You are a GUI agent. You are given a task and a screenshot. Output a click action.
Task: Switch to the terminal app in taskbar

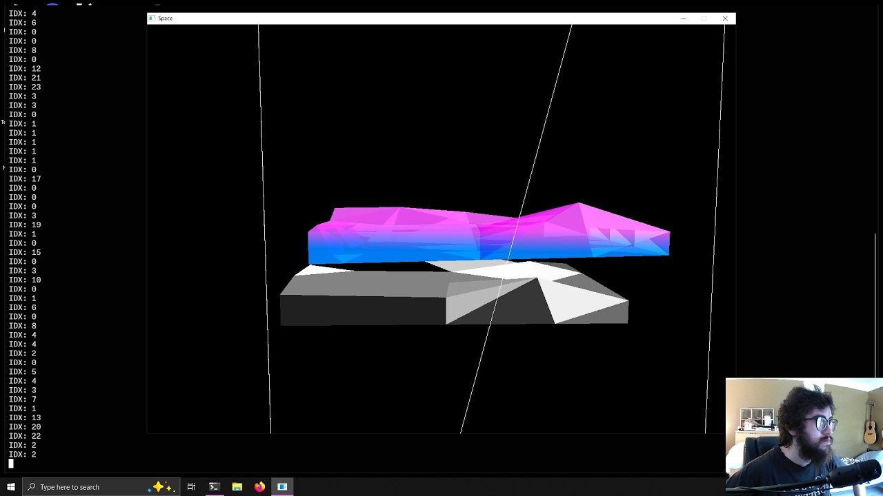click(x=214, y=487)
